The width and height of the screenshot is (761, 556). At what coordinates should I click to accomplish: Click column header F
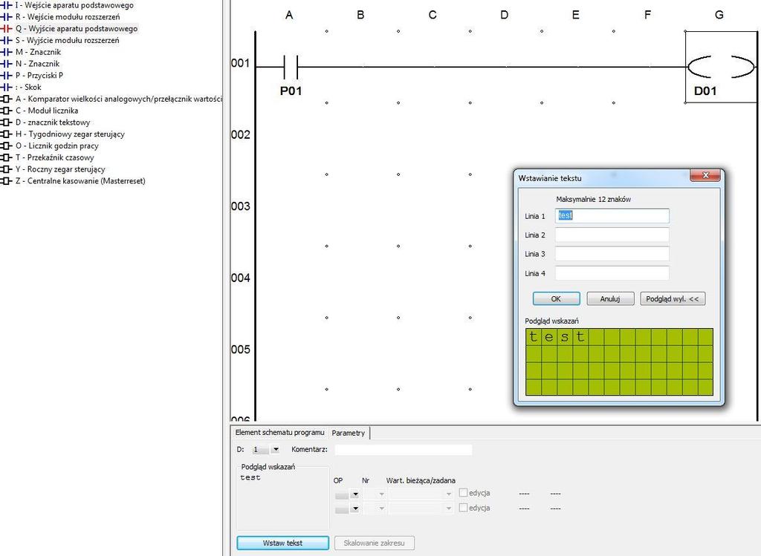pyautogui.click(x=647, y=15)
